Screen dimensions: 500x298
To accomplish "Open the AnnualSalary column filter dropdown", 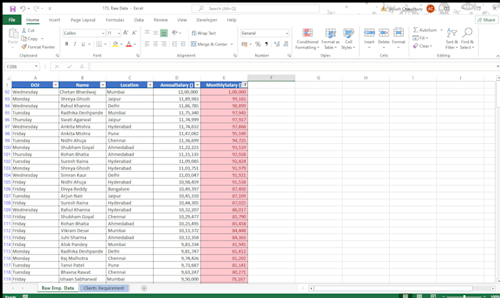I will (197, 85).
